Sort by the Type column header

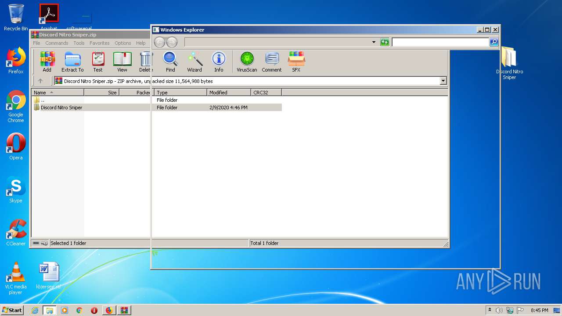(x=180, y=93)
